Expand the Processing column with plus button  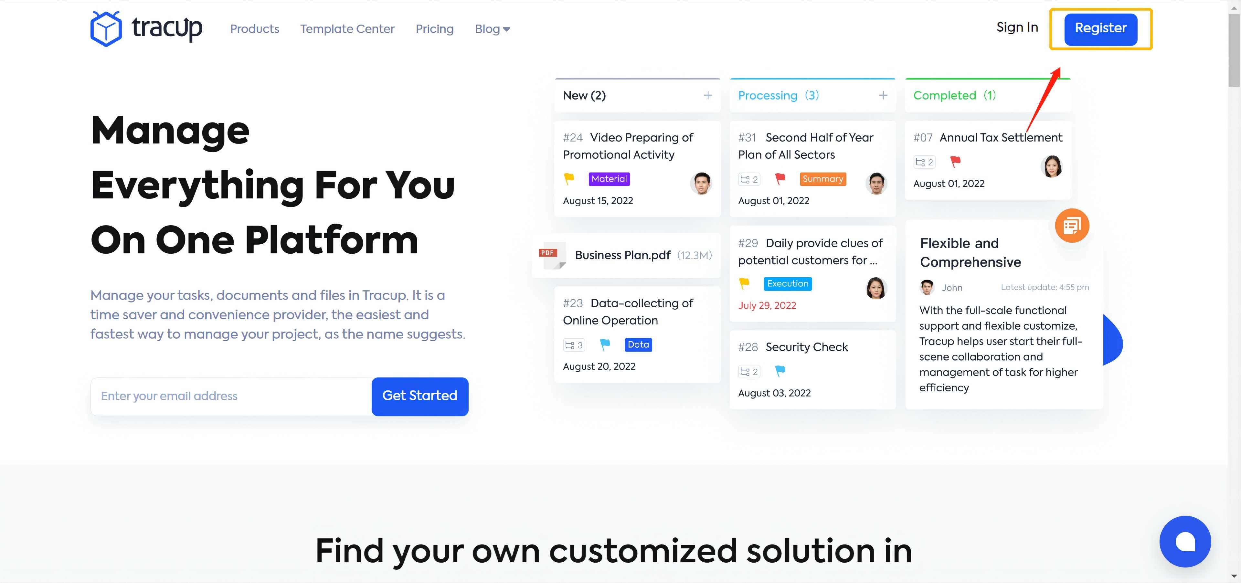tap(884, 96)
